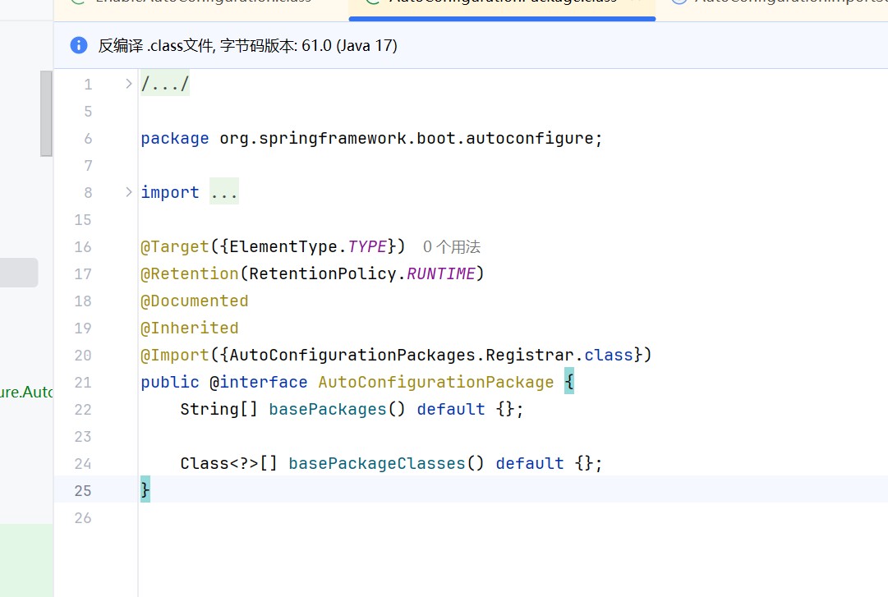Viewport: 888px width, 597px height.
Task: Expand the folded import statements on line 8
Action: [x=128, y=192]
